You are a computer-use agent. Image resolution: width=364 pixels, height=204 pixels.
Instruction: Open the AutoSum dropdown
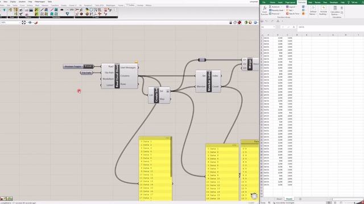point(275,7)
